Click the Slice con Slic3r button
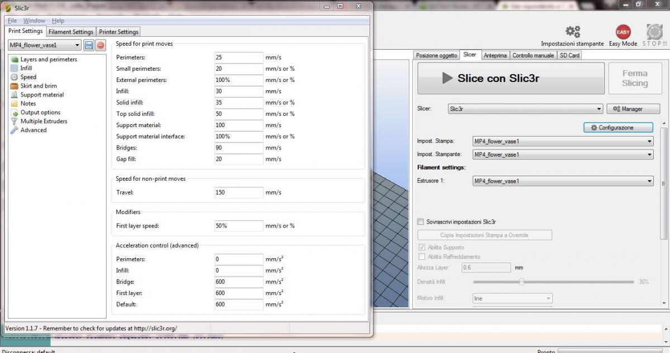 pyautogui.click(x=511, y=78)
